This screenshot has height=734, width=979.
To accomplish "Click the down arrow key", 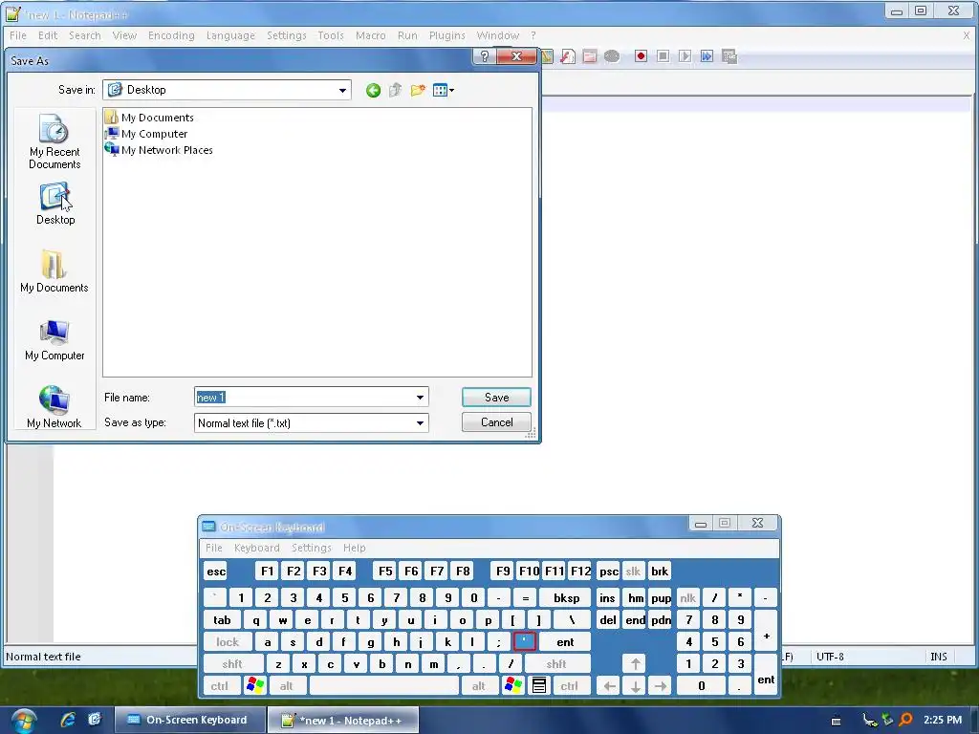I will pos(635,686).
